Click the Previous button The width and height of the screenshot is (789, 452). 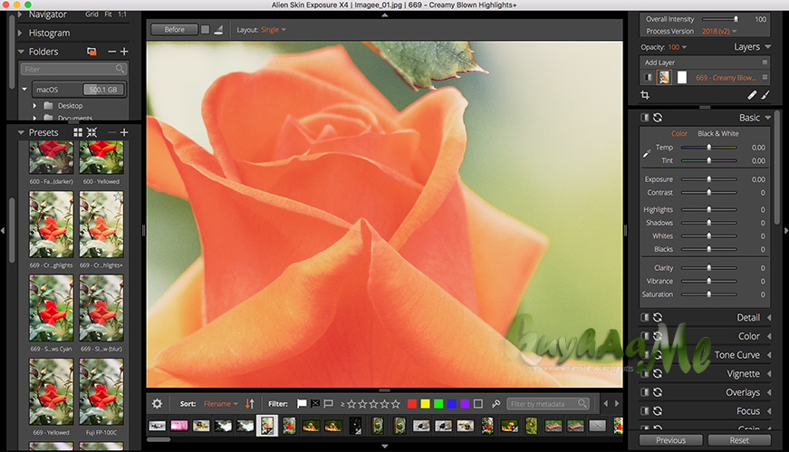(x=670, y=440)
